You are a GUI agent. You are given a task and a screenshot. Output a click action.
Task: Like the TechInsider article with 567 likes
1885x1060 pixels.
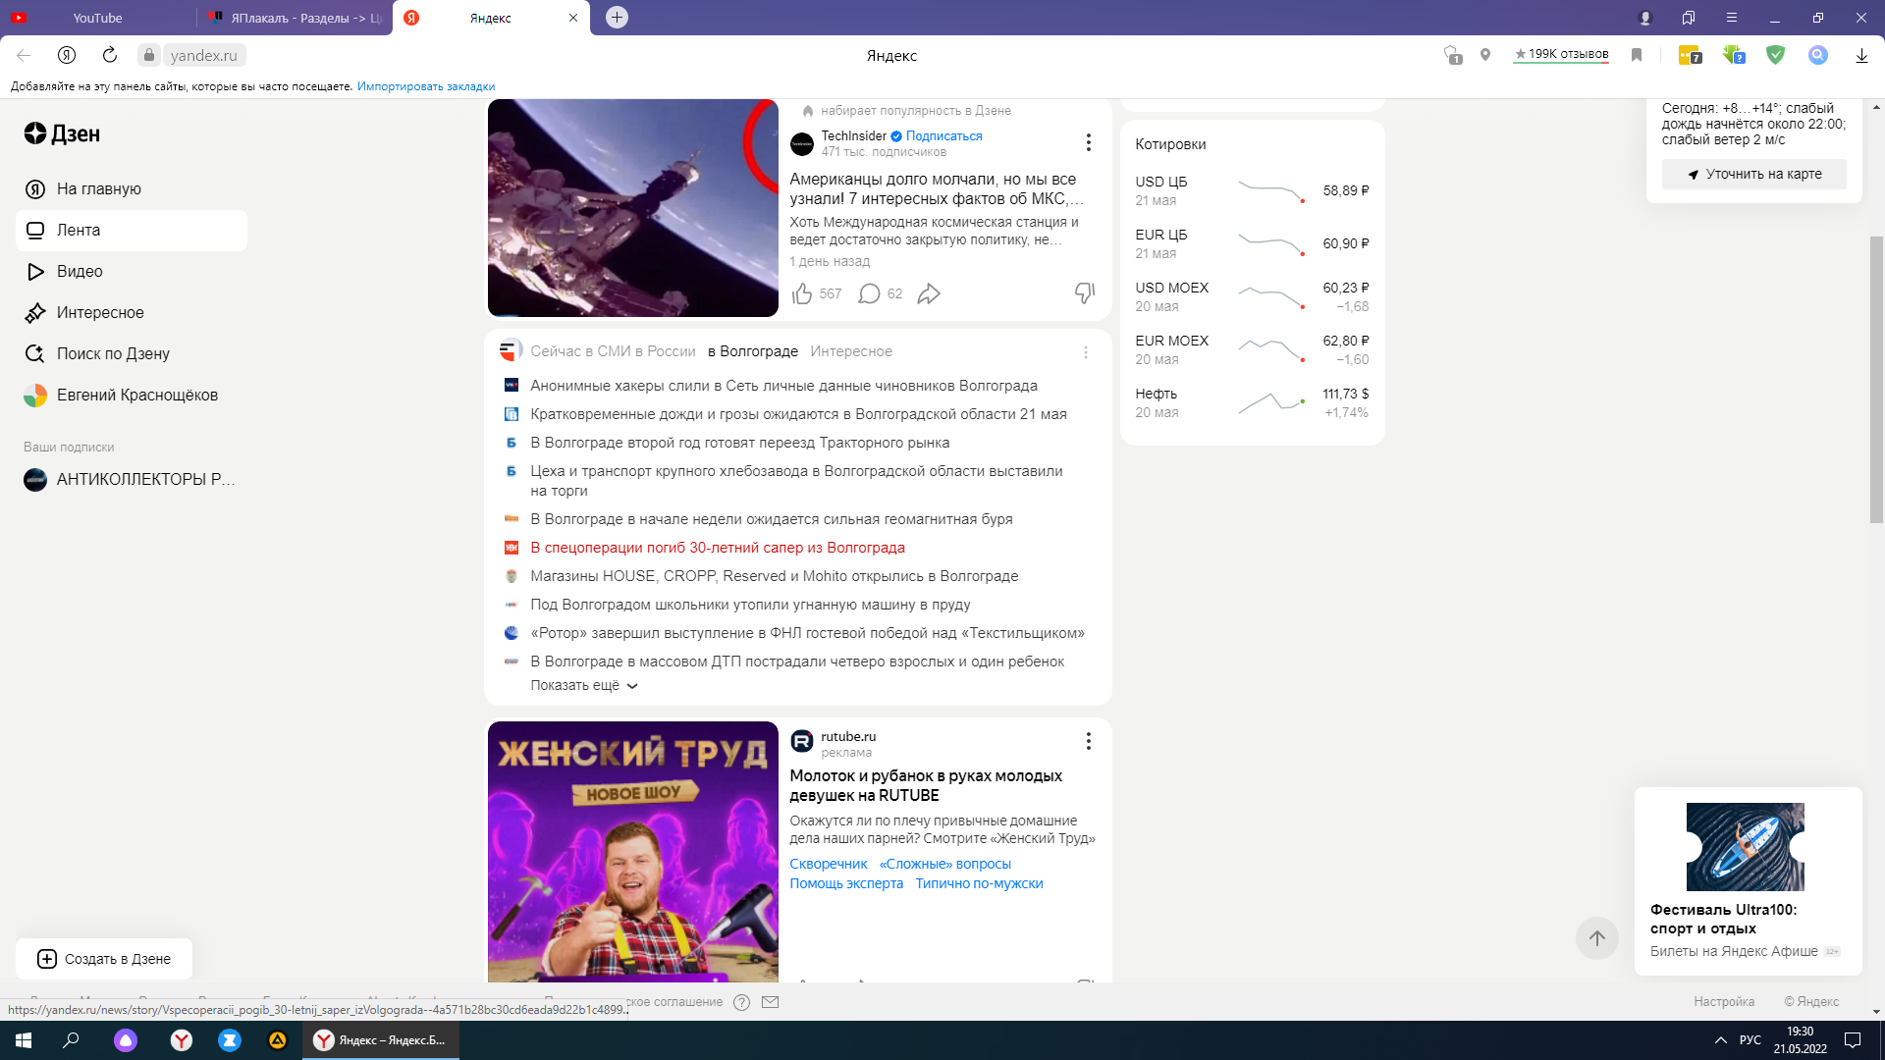[x=802, y=293]
